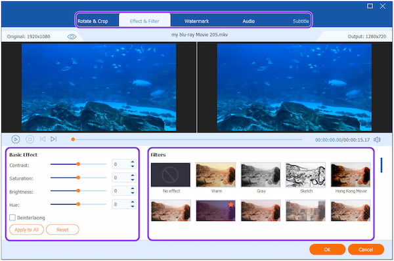The image size is (394, 261).
Task: Increase the Saturation value with up arrow
Action: click(133, 176)
